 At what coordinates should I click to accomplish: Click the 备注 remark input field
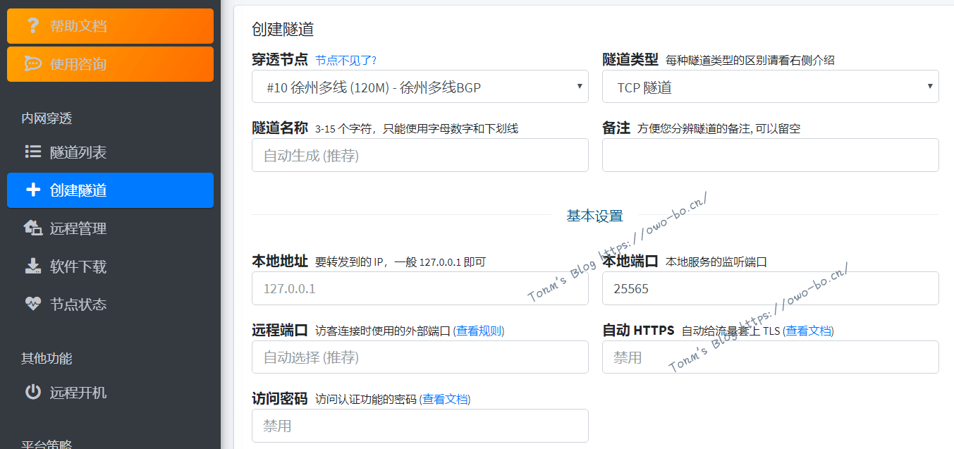(770, 155)
